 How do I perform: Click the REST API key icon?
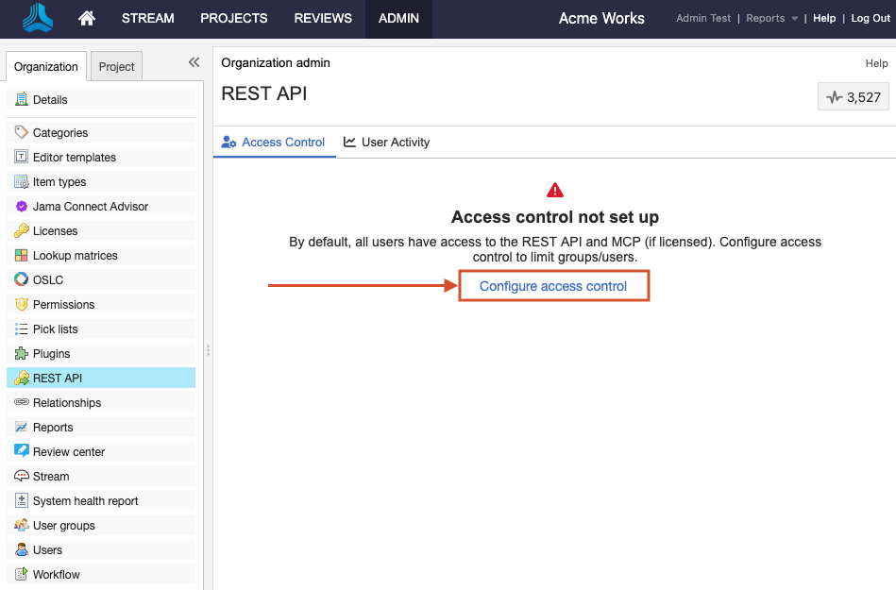(x=21, y=379)
